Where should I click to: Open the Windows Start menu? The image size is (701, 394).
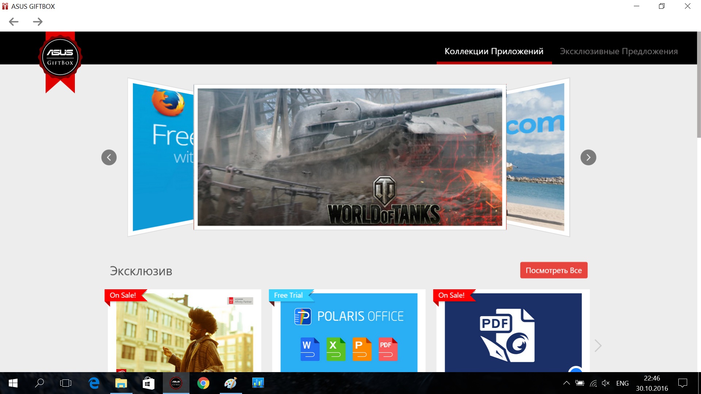click(x=13, y=383)
